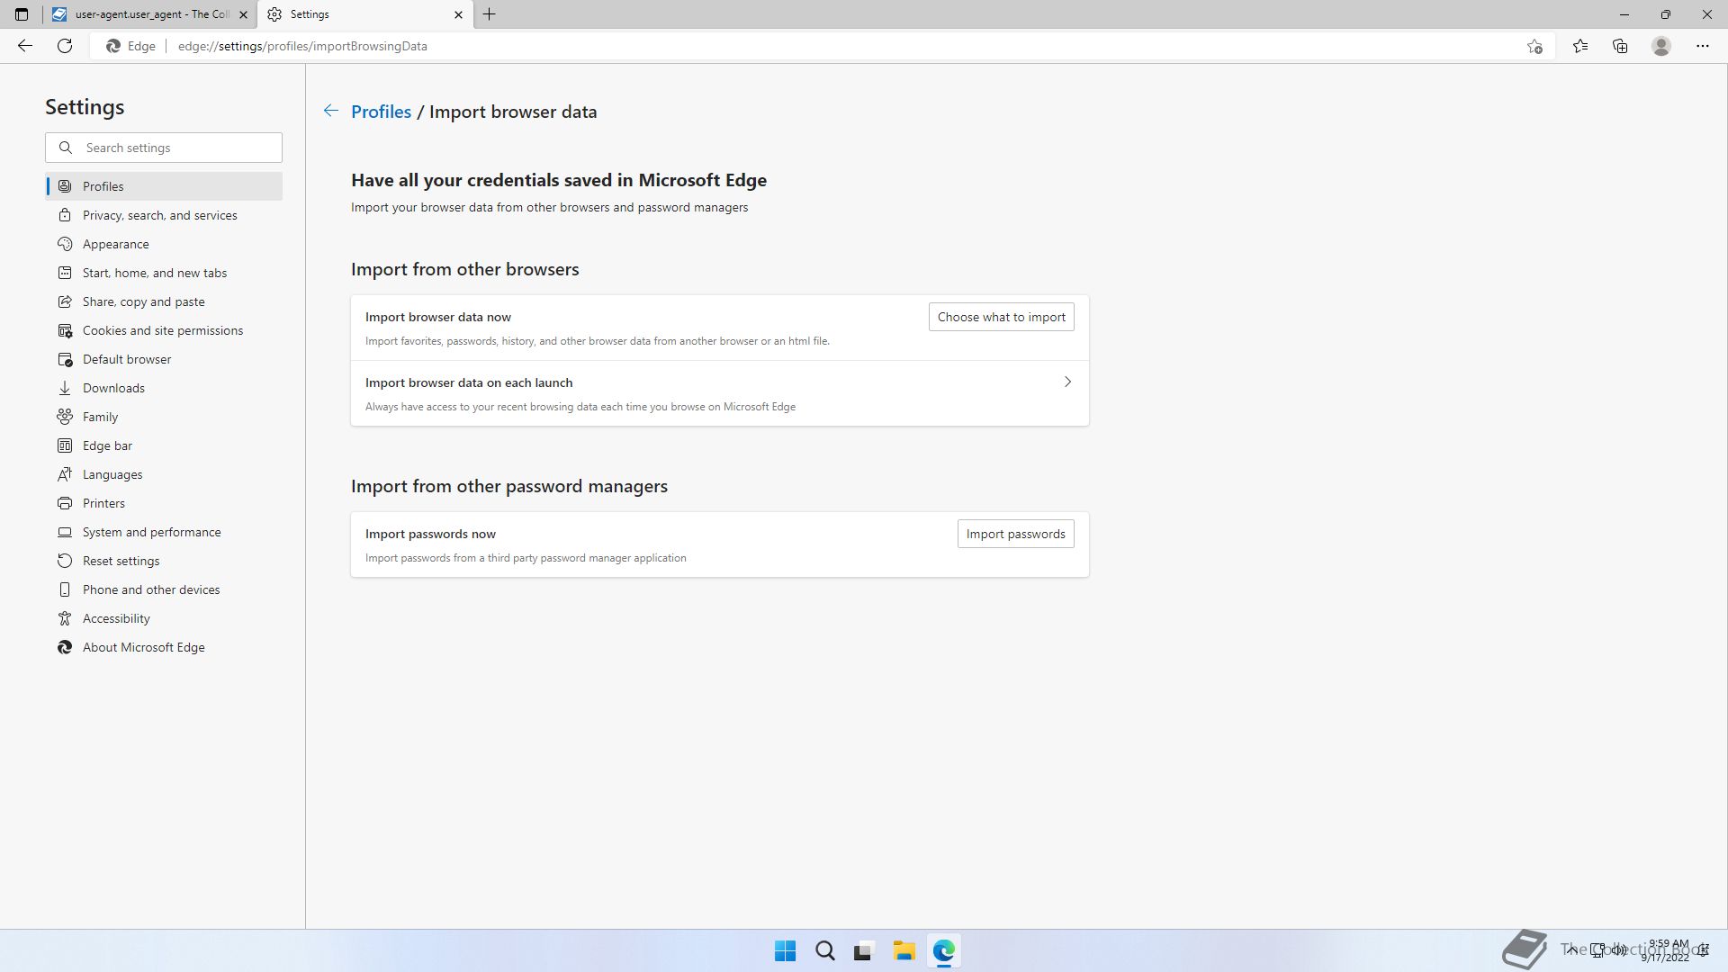Open Edge bar settings
This screenshot has width=1728, height=972.
164,445
